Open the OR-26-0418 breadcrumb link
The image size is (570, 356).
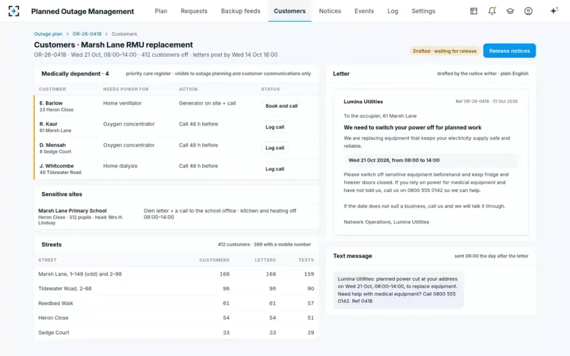[87, 34]
